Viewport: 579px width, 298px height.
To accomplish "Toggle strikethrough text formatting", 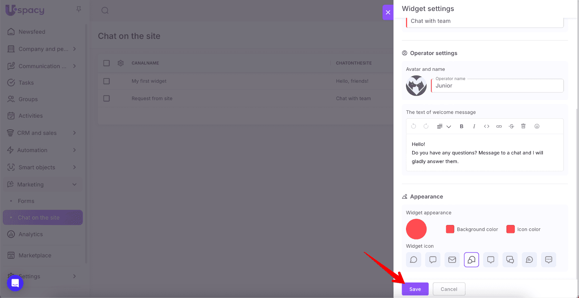I will [x=511, y=126].
